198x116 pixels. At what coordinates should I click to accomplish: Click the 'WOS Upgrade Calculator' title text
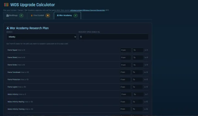[32, 5]
